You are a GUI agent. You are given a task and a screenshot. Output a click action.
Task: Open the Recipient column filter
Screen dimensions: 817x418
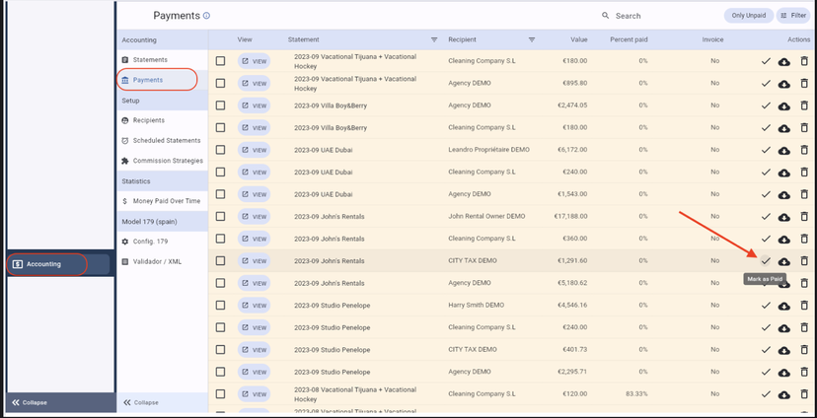(532, 40)
